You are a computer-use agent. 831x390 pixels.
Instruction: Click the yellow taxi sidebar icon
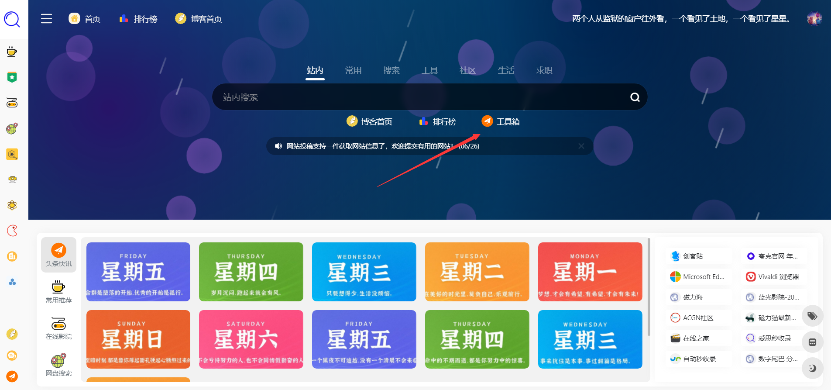click(x=12, y=179)
